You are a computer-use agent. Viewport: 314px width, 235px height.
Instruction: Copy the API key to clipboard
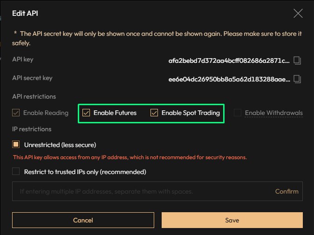(x=298, y=60)
